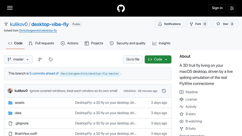Star the repository
Viewport: 242px width, 136px height.
(x=225, y=24)
